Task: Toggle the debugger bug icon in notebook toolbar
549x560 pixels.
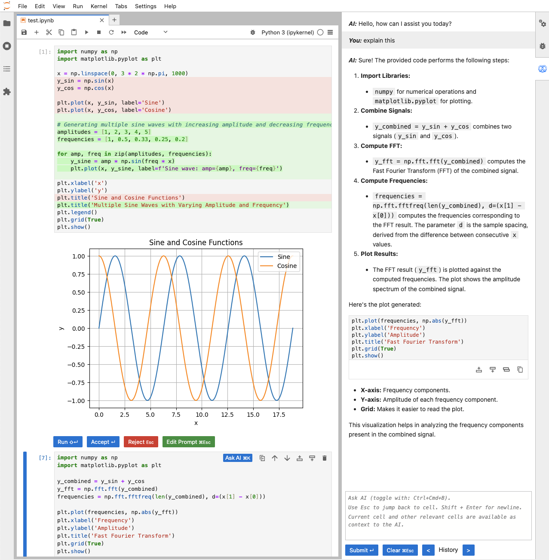Action: pyautogui.click(x=253, y=32)
